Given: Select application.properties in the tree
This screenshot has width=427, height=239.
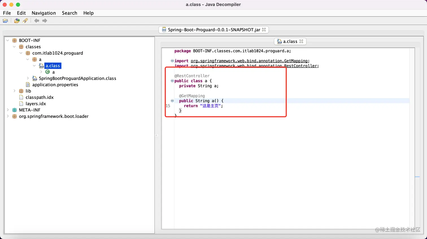Looking at the screenshot, I should (x=55, y=85).
